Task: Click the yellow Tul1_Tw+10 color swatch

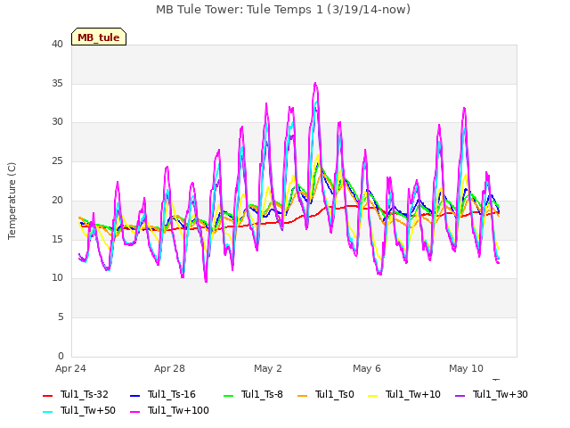Action: (372, 395)
